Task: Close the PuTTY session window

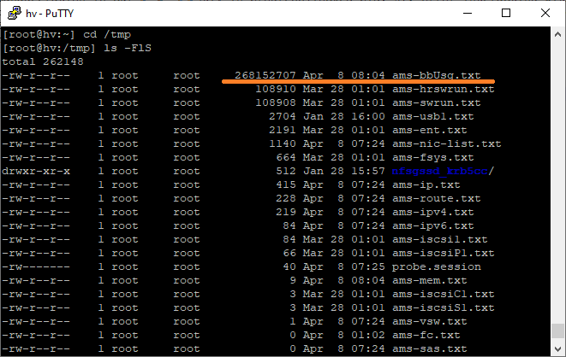Action: click(x=545, y=13)
